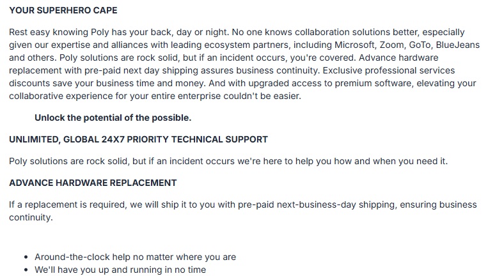Click the Around-the-clock help bullet item

click(135, 257)
